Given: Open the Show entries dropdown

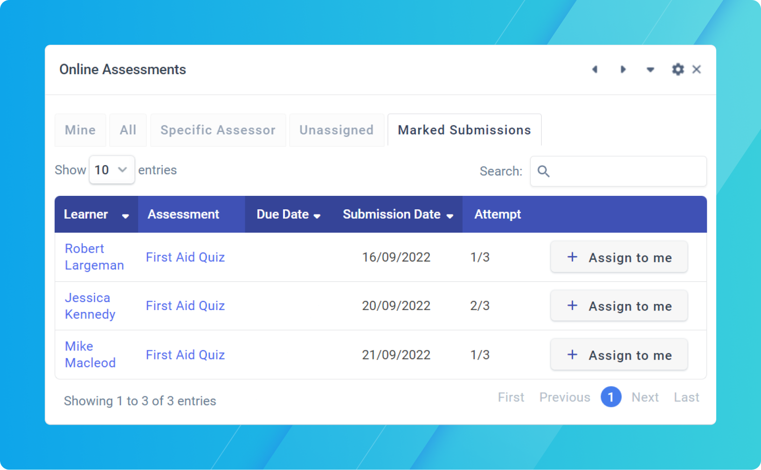Looking at the screenshot, I should tap(111, 170).
